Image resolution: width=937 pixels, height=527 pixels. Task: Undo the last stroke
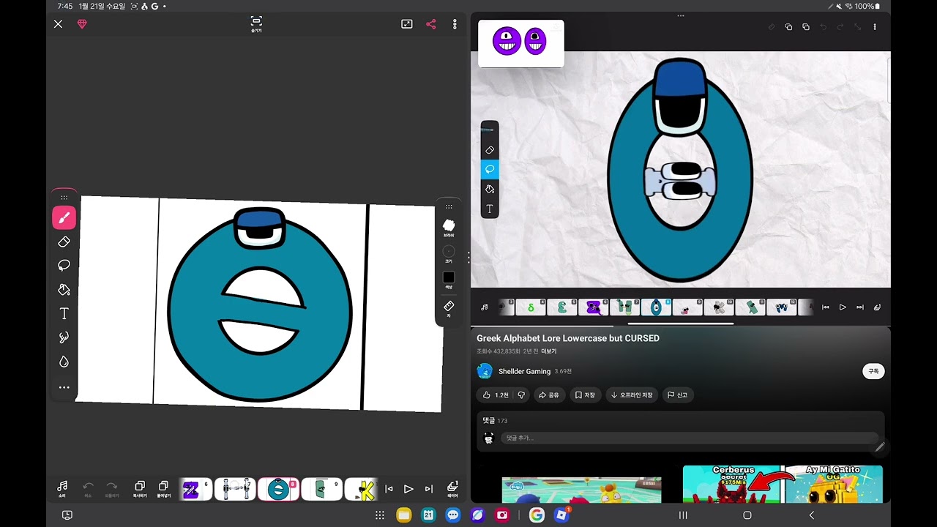[x=88, y=488]
